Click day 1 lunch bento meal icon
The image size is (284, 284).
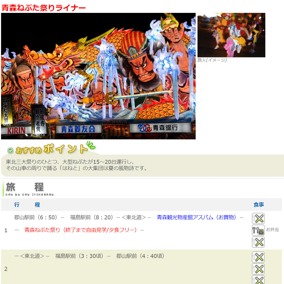coord(258,230)
